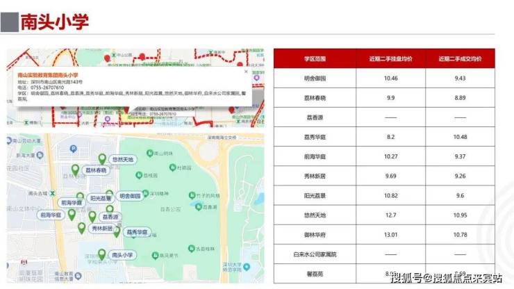
Task: Click 前海华庭 in the table
Action: (x=315, y=156)
